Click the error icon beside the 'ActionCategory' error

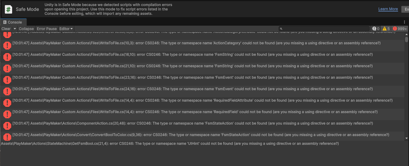pyautogui.click(x=7, y=45)
